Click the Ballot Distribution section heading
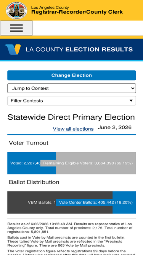Screen dimensions: 143x255 pos(34,182)
